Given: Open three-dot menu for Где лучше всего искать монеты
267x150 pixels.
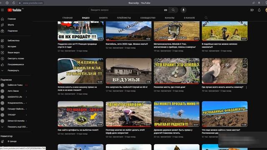Looking at the screenshot, I should coord(247,87).
